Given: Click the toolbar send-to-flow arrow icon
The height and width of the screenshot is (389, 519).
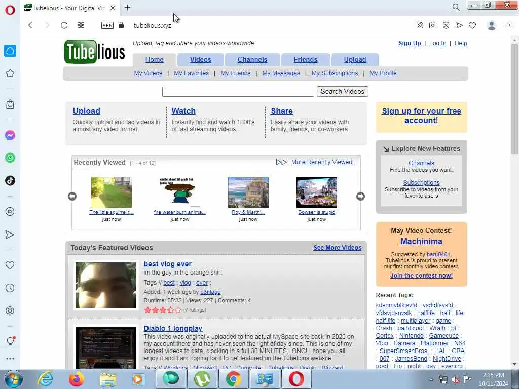Looking at the screenshot, I should tap(459, 25).
